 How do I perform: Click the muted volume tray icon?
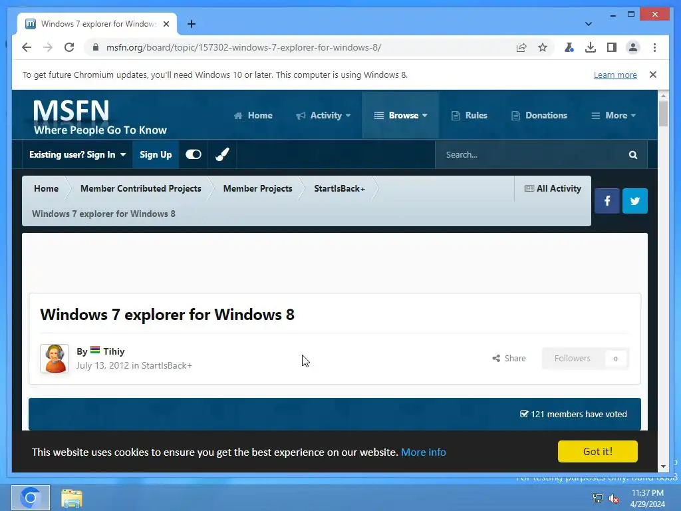point(614,498)
